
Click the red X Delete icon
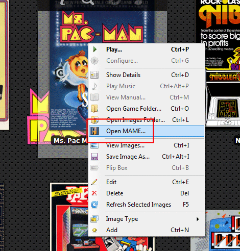94,193
